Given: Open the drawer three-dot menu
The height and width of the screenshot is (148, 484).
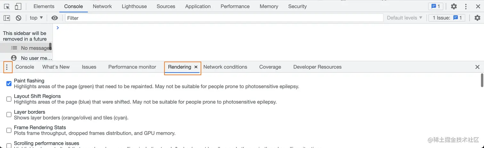Looking at the screenshot, I should point(7,67).
